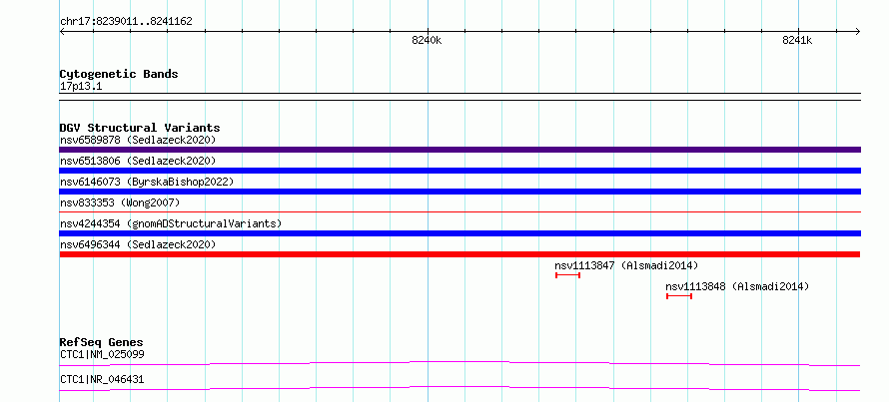
Task: Select the dark purple nsv6589878 variant bar
Action: (x=459, y=150)
